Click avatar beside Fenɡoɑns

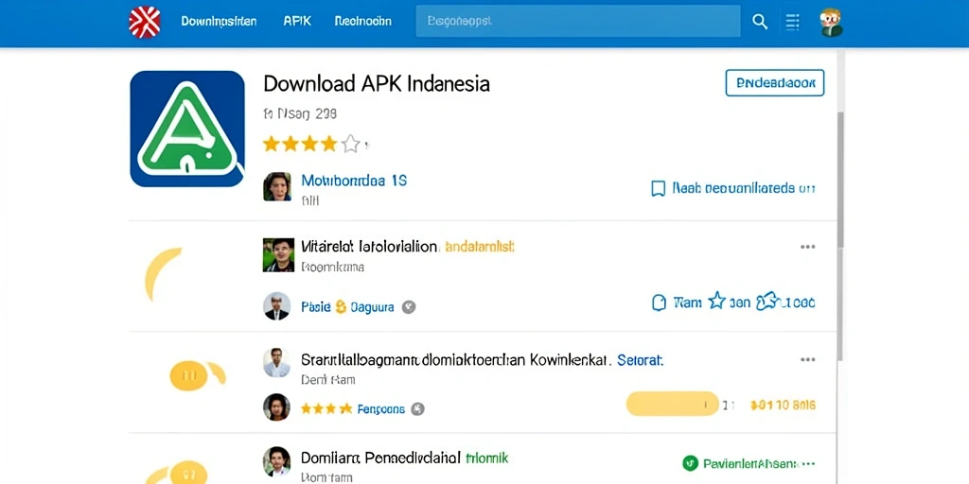click(x=276, y=407)
